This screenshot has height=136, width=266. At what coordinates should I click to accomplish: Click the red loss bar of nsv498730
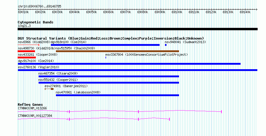coord(26,51)
